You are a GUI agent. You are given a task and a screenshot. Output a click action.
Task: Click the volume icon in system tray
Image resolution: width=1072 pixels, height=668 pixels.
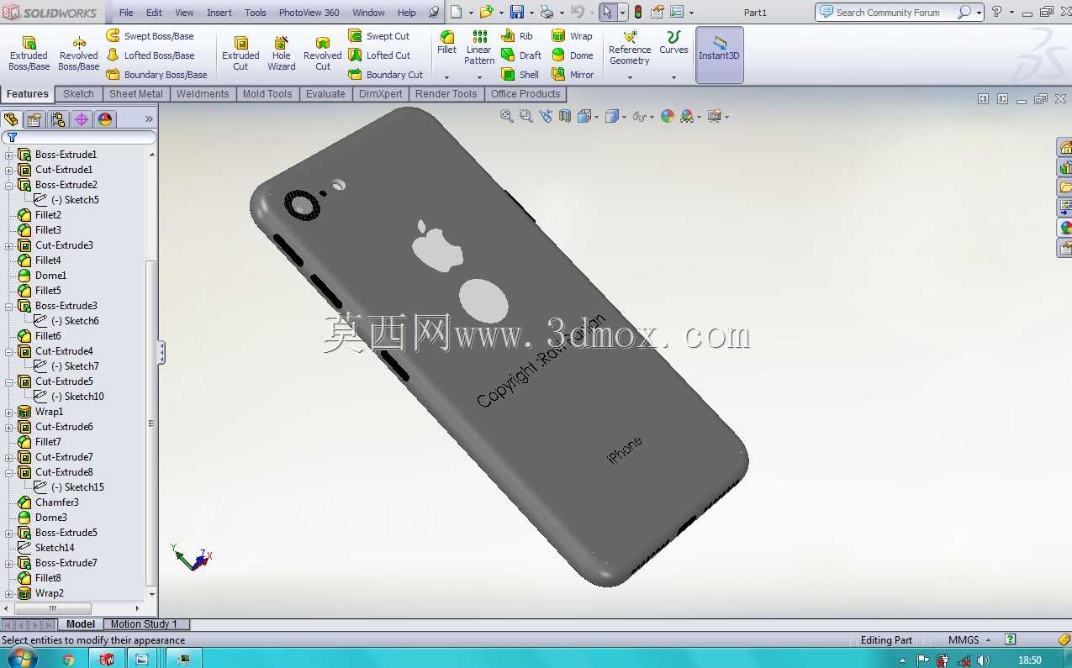(x=983, y=660)
